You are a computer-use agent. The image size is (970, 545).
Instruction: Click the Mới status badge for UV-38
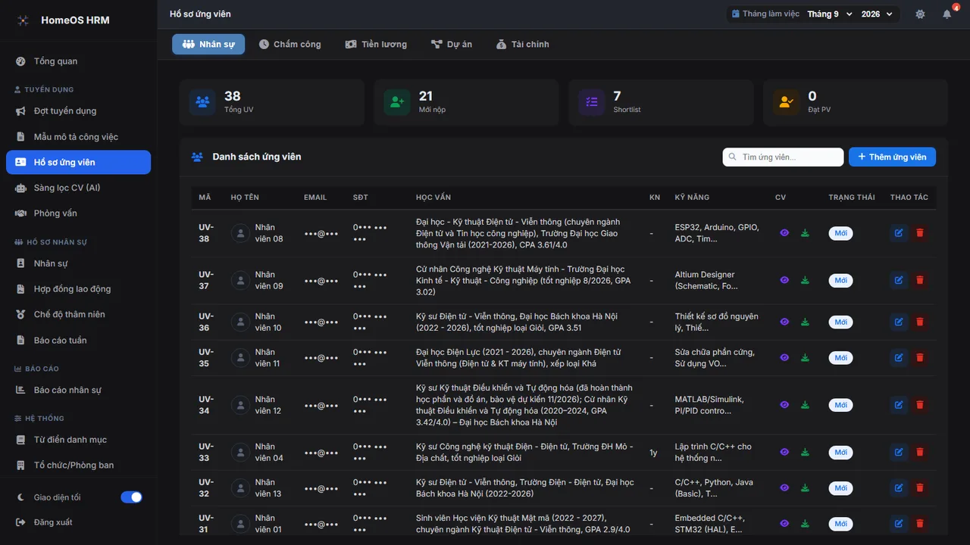840,233
